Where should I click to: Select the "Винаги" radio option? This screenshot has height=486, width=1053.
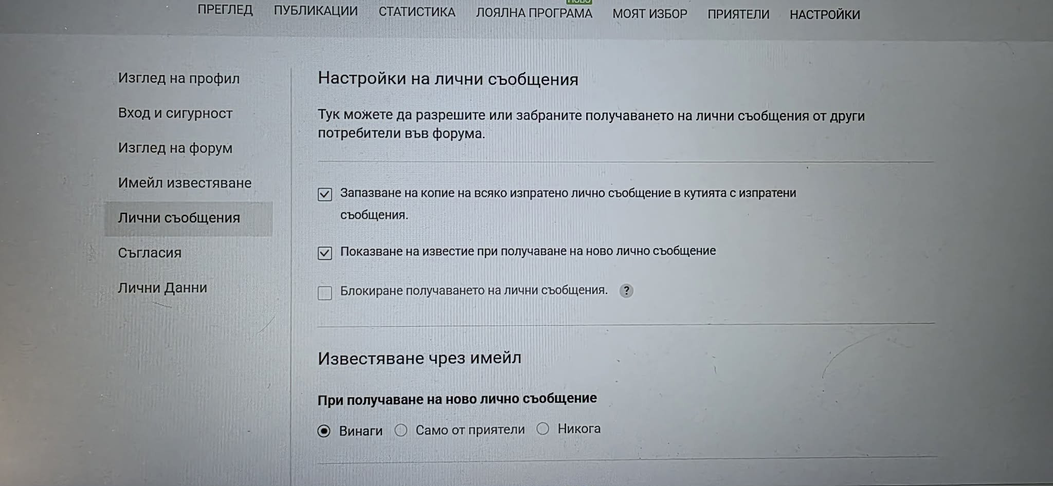coord(324,431)
